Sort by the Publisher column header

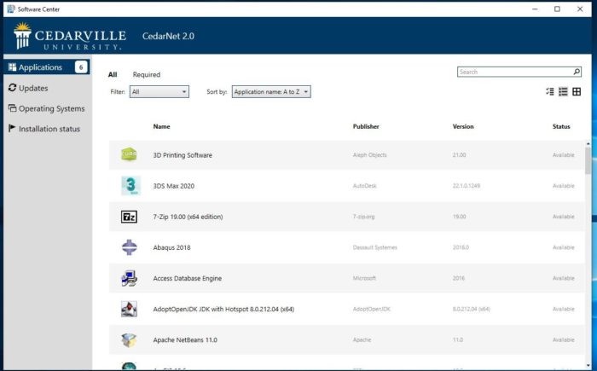coord(366,126)
